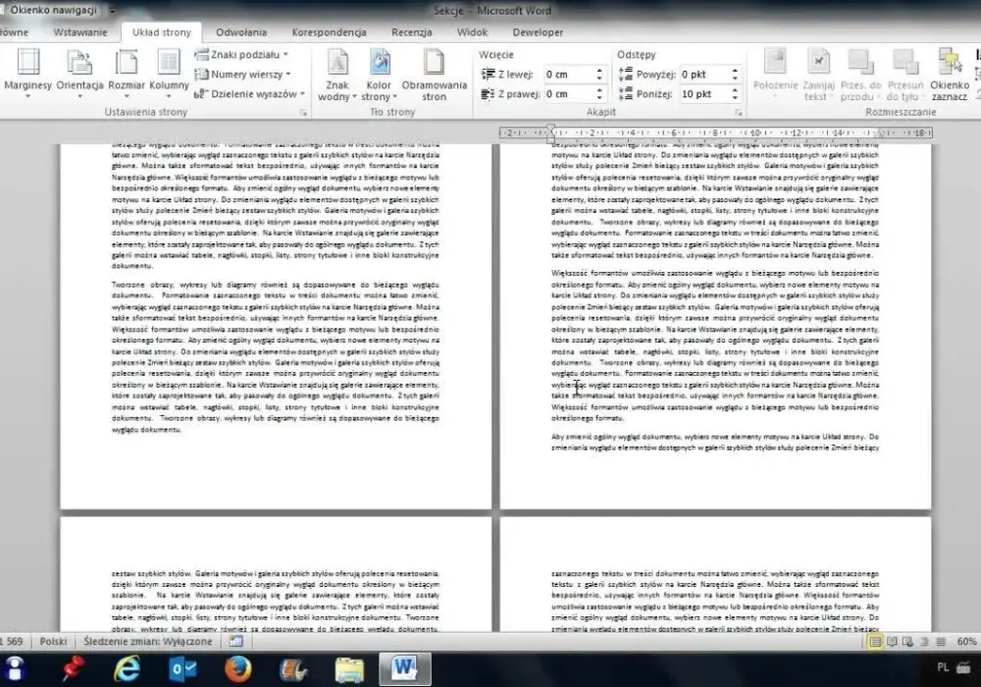Click the right indent marker on ruler
981x687 pixels.
[x=880, y=133]
